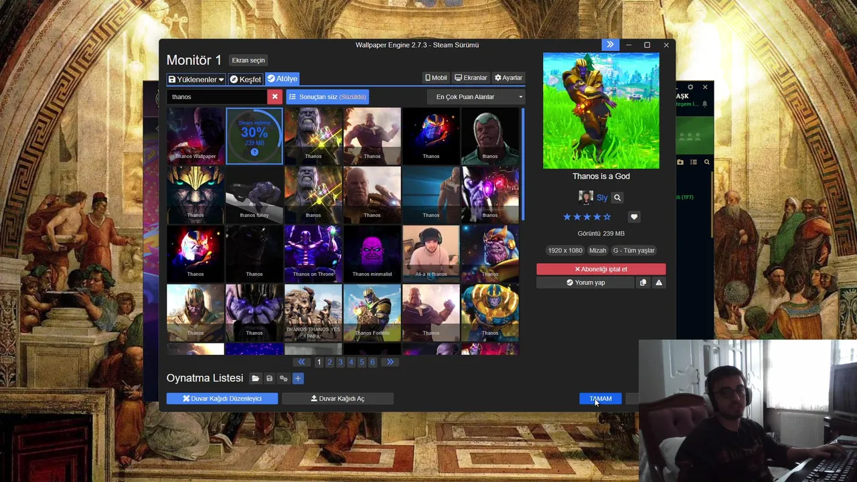The image size is (857, 482).
Task: Select the Thanos on Throne thumbnail
Action: 313,254
